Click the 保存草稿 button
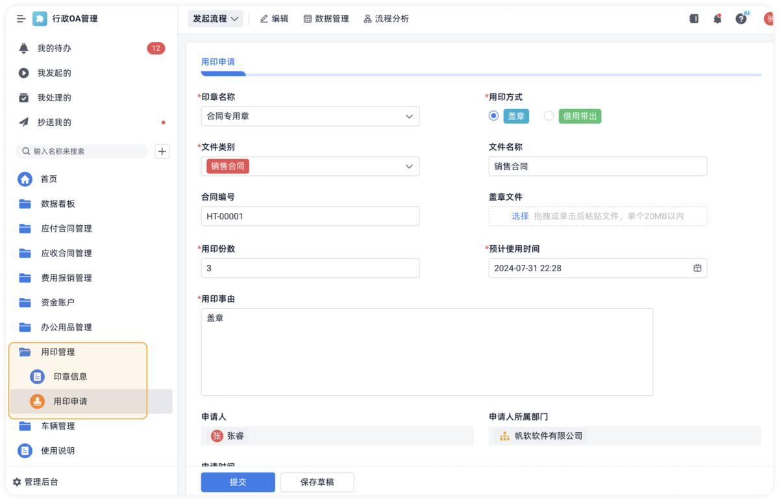Image resolution: width=779 pixels, height=501 pixels. (x=317, y=482)
